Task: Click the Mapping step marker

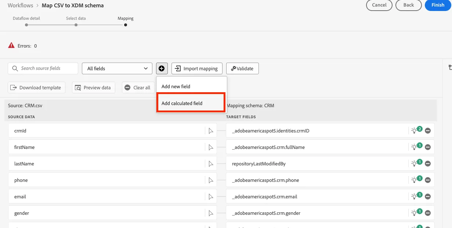Action: [x=126, y=25]
